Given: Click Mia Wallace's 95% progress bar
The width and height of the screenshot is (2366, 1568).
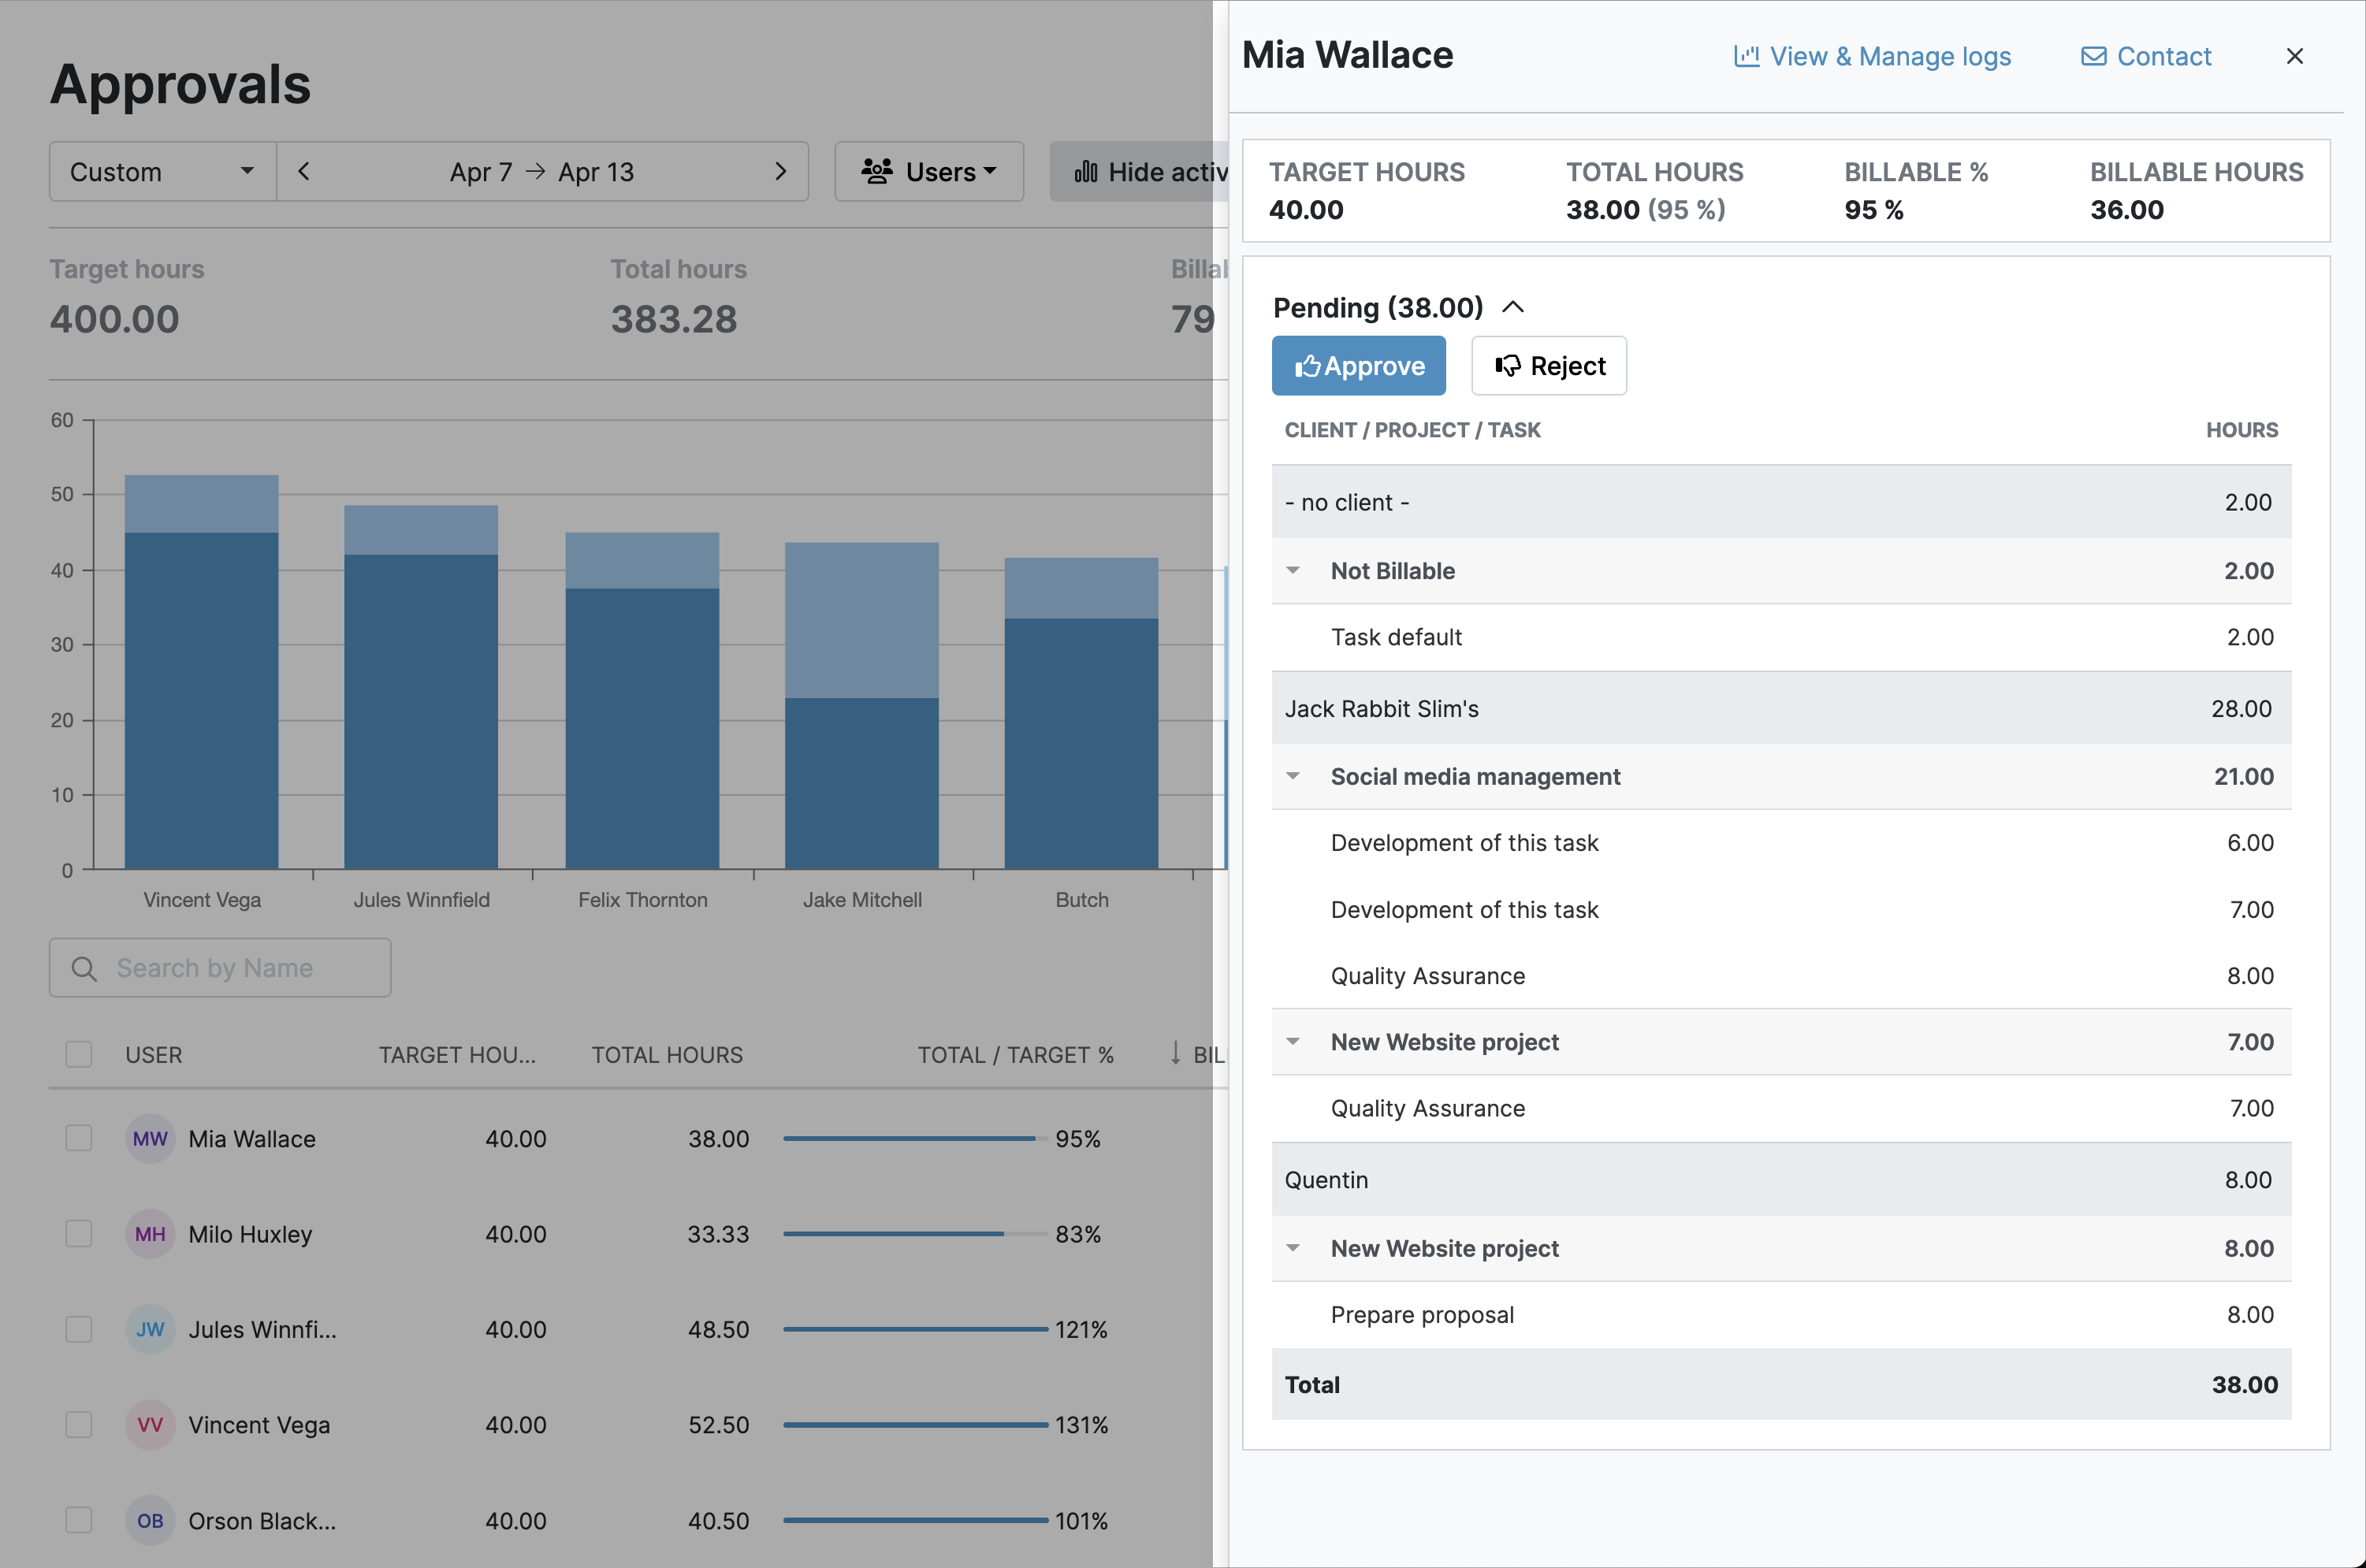Looking at the screenshot, I should [910, 1138].
